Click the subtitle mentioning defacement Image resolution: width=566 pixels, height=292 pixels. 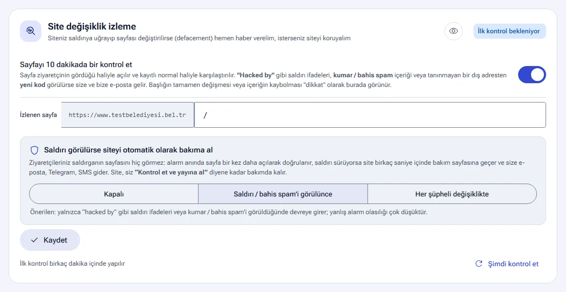click(x=199, y=38)
